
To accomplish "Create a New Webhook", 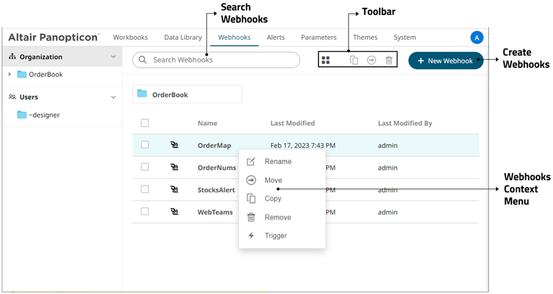I will pos(446,61).
